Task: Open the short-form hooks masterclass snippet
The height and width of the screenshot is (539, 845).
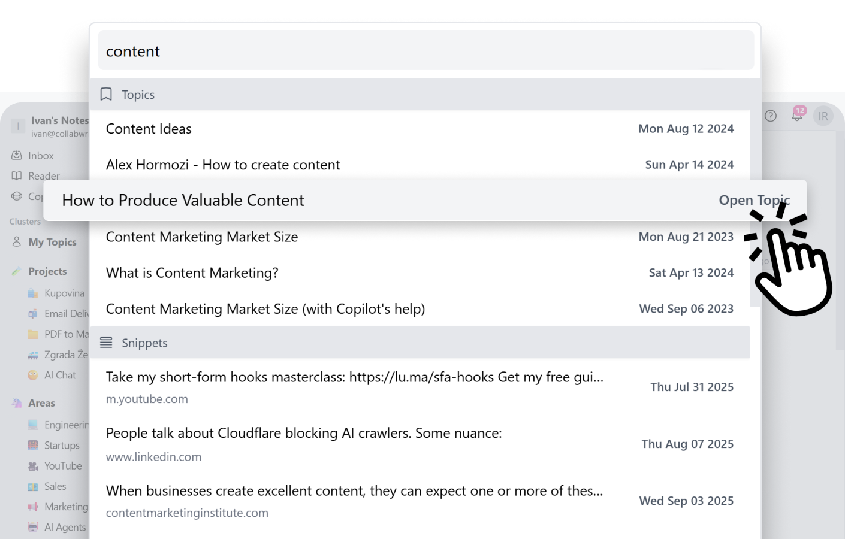Action: click(x=354, y=377)
